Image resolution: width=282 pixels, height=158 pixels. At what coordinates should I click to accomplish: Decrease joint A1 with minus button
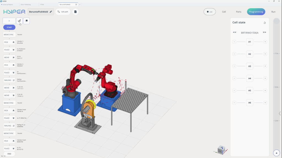234,42
